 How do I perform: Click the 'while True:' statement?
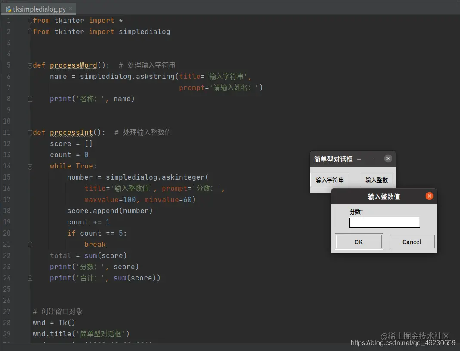coord(73,166)
